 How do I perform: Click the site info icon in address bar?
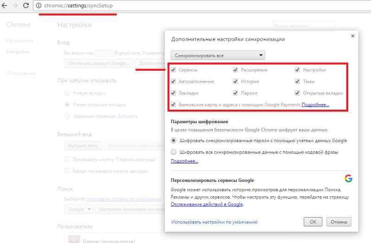click(x=38, y=6)
